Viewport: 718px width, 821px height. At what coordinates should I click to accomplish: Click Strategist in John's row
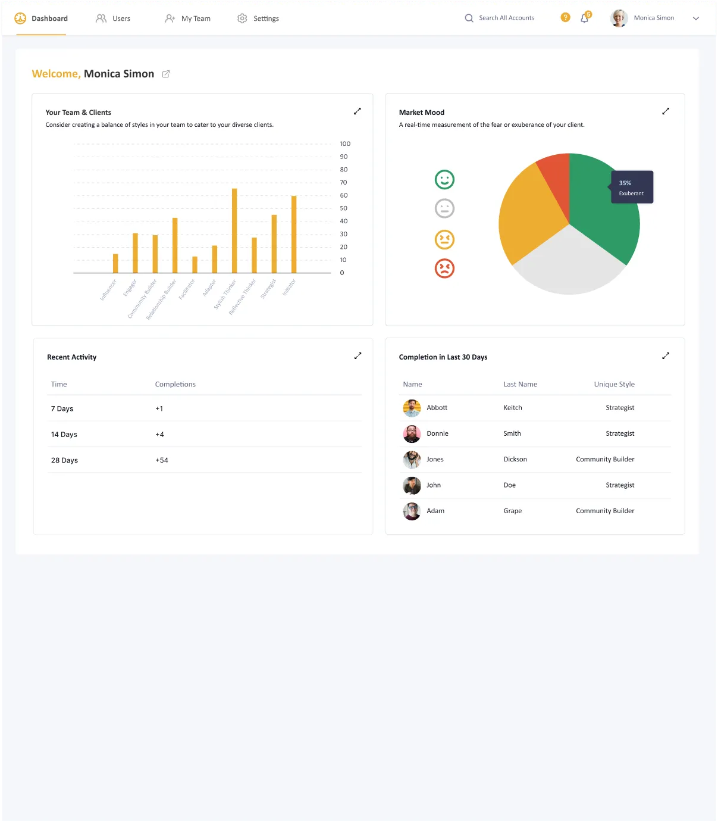pos(620,485)
